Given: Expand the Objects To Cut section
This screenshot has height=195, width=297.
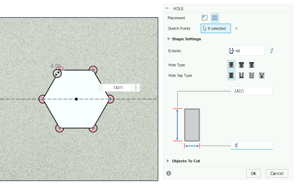Looking at the screenshot, I should click(169, 161).
